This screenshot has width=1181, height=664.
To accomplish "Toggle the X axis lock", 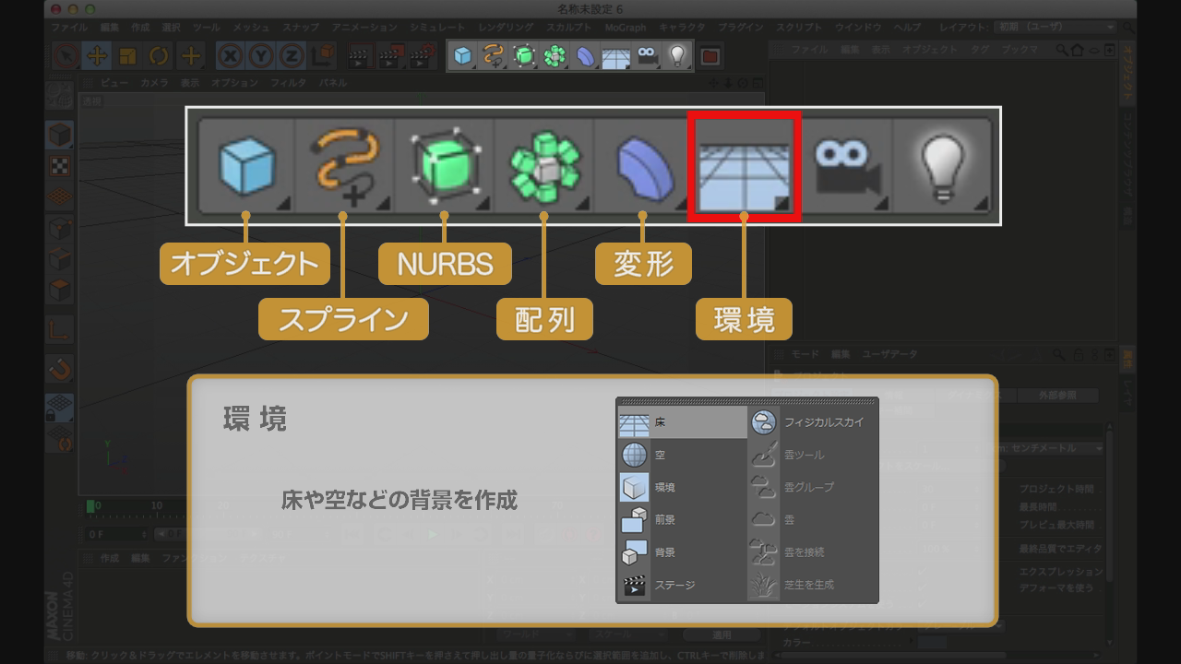I will click(x=230, y=56).
